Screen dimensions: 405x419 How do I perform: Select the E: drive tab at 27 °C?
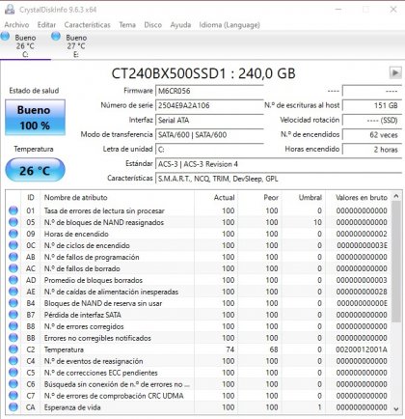coord(76,45)
